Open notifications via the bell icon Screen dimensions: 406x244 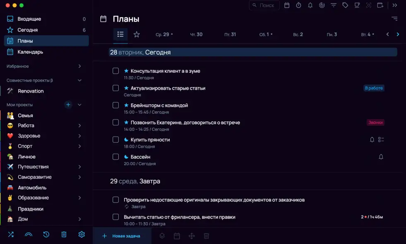click(x=310, y=5)
